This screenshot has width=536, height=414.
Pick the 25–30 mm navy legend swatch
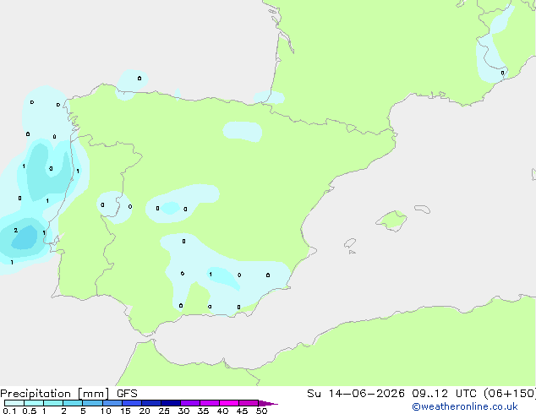click(x=171, y=403)
